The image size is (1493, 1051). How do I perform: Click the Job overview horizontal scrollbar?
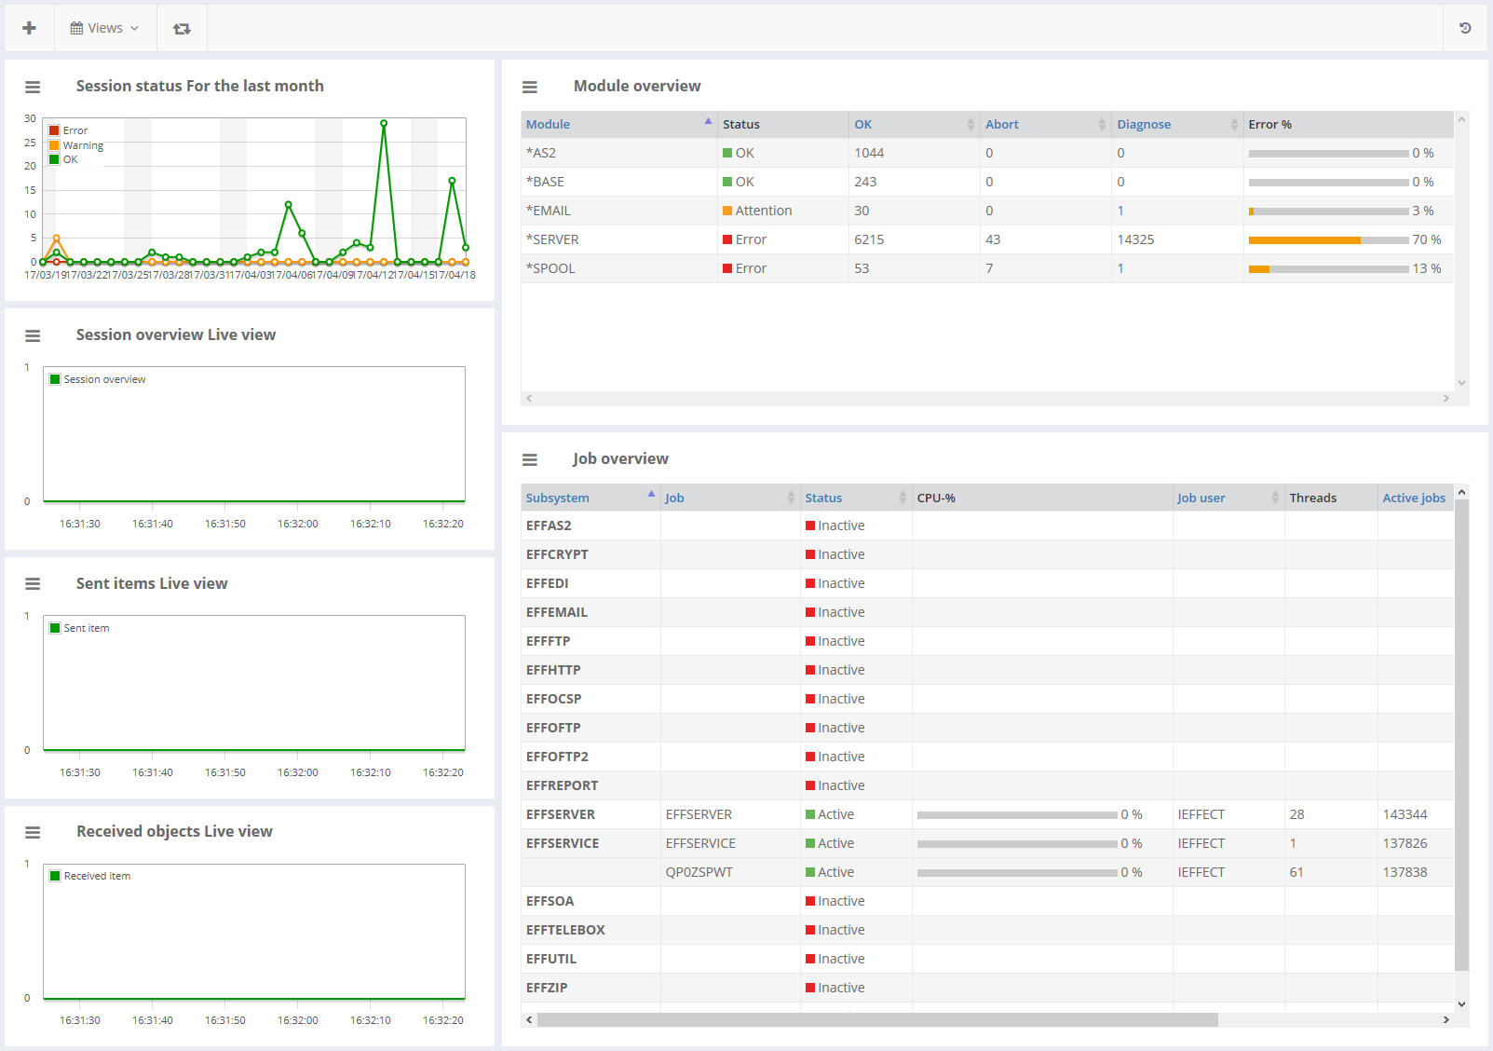(876, 1019)
